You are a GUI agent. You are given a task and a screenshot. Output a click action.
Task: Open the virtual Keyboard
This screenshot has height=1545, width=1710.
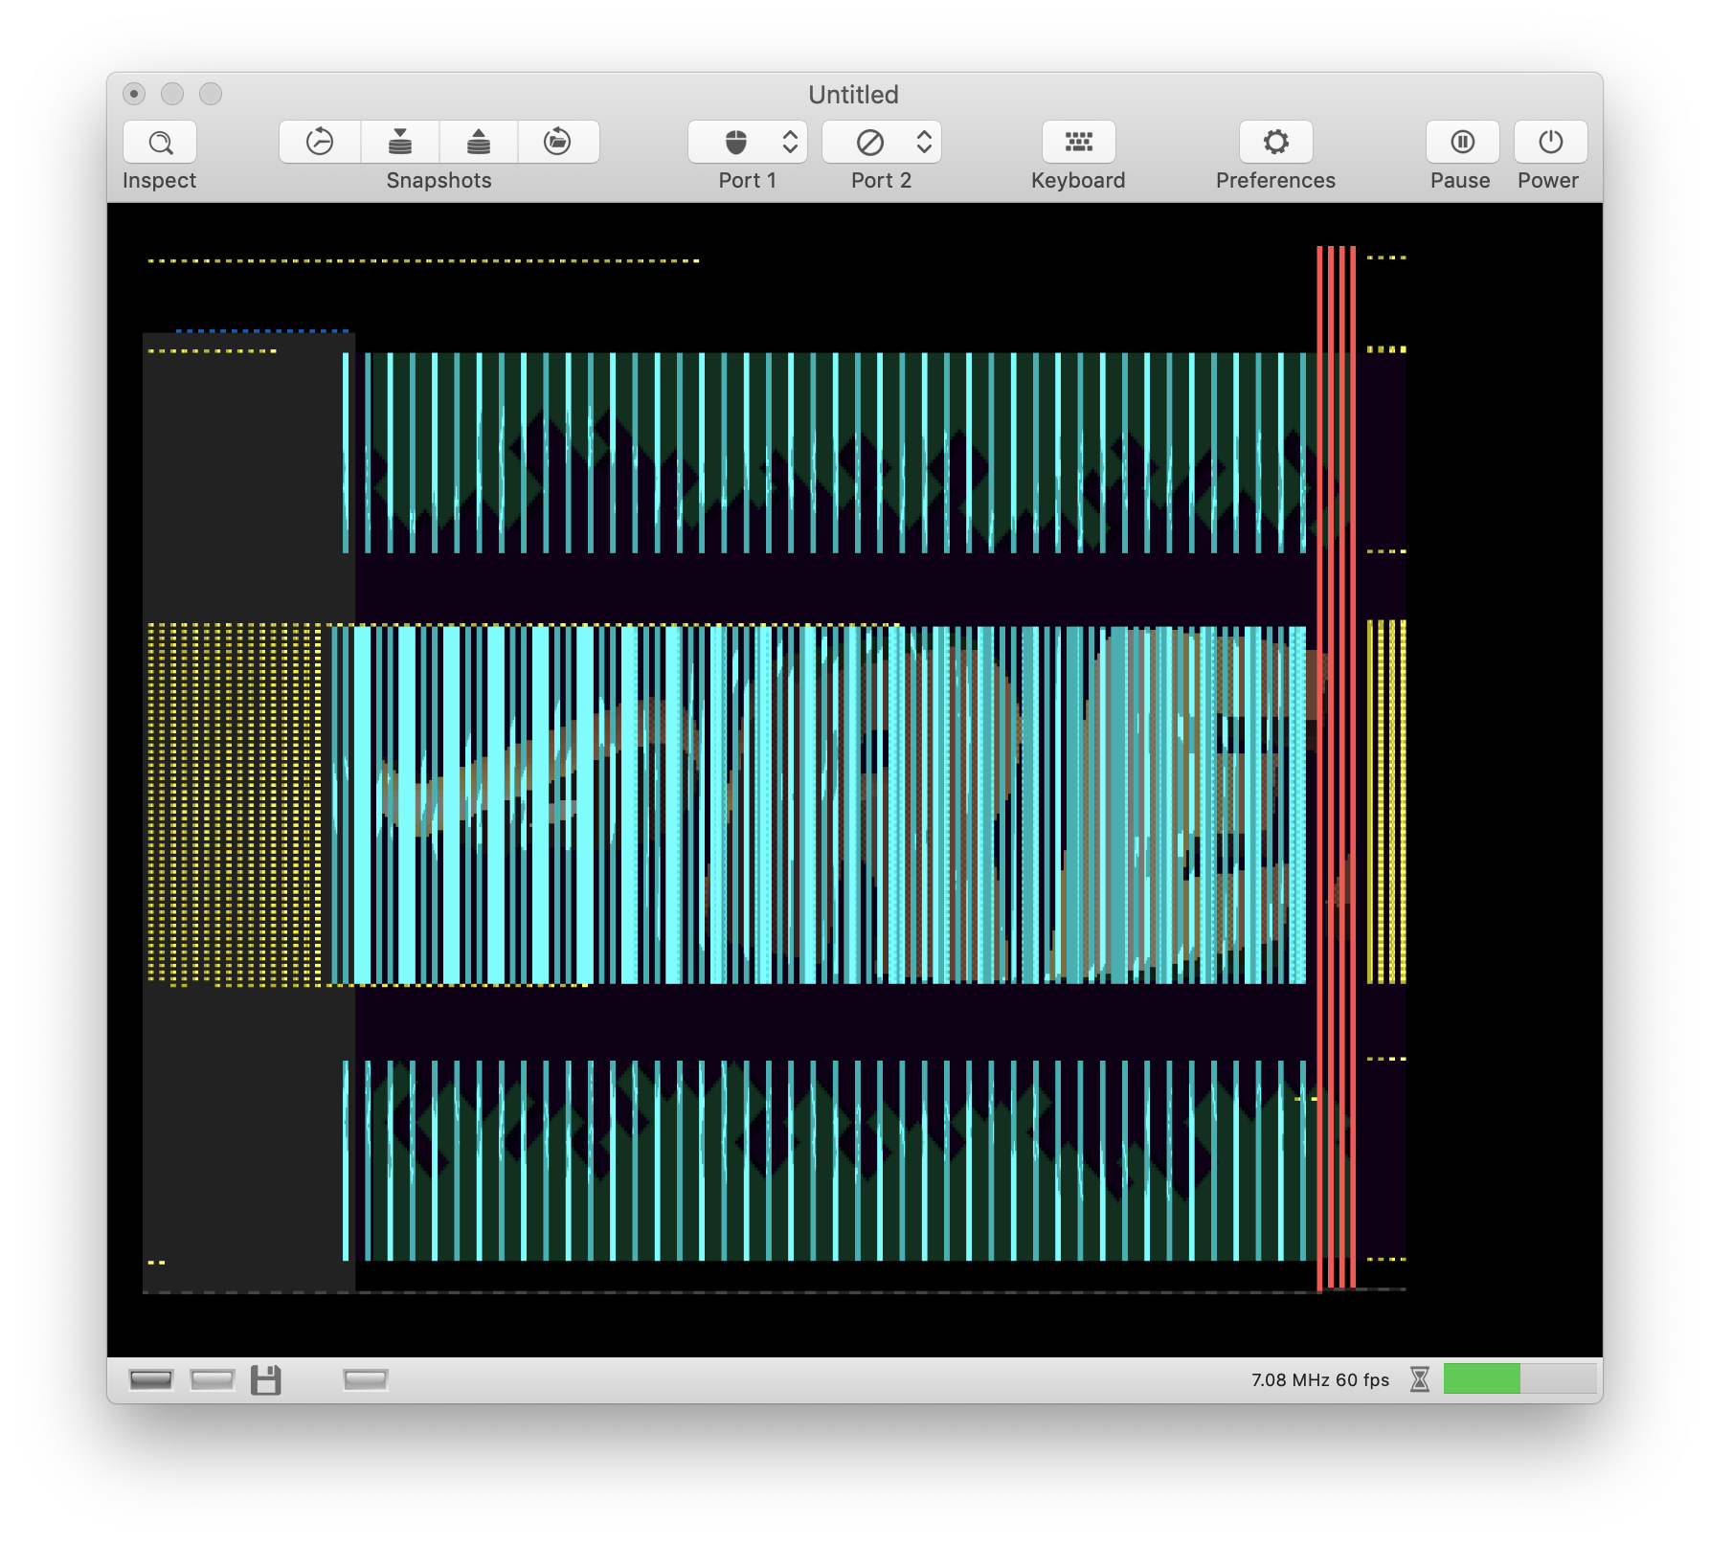tap(1079, 143)
